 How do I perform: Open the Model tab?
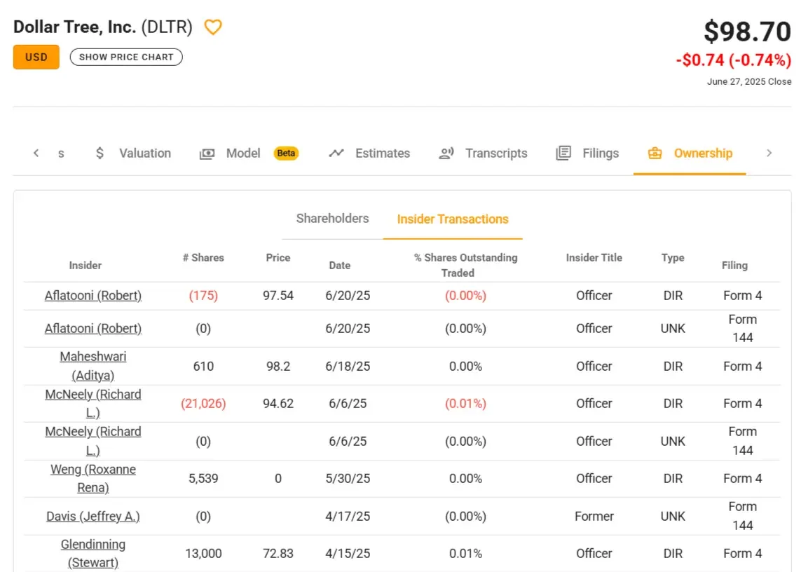coord(249,153)
